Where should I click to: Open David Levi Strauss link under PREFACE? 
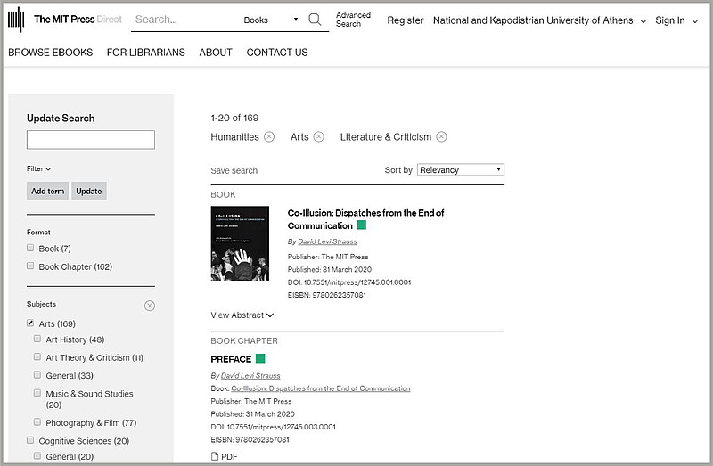(x=250, y=375)
